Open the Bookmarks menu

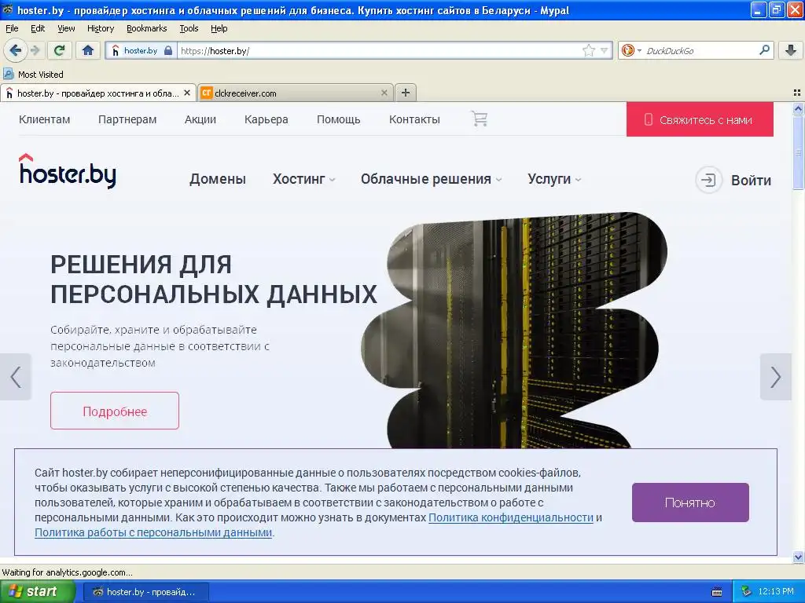[x=147, y=28]
